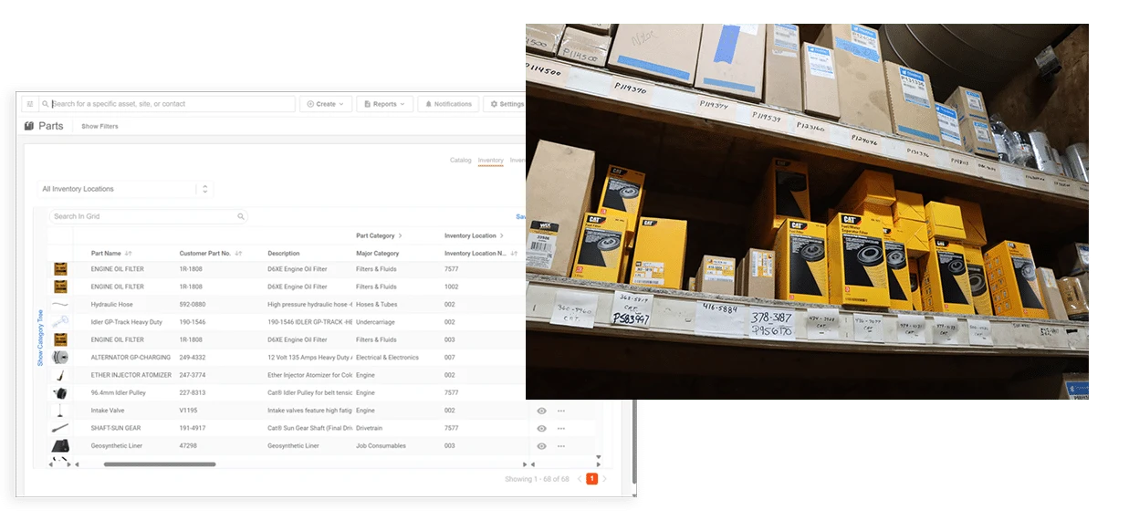The width and height of the screenshot is (1129, 511).
Task: Click the Parts book icon
Action: click(x=29, y=126)
